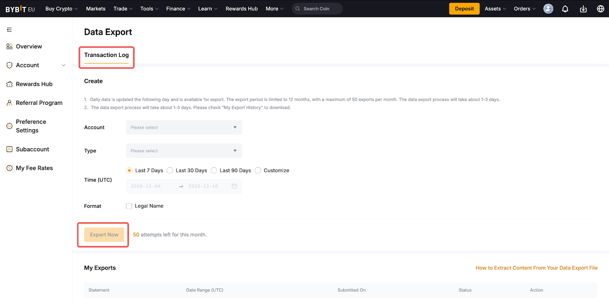Open the language globe icon
The width and height of the screenshot is (609, 302).
point(601,9)
